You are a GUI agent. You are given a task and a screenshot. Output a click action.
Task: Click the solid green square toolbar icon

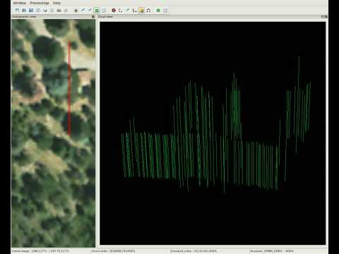(x=158, y=11)
